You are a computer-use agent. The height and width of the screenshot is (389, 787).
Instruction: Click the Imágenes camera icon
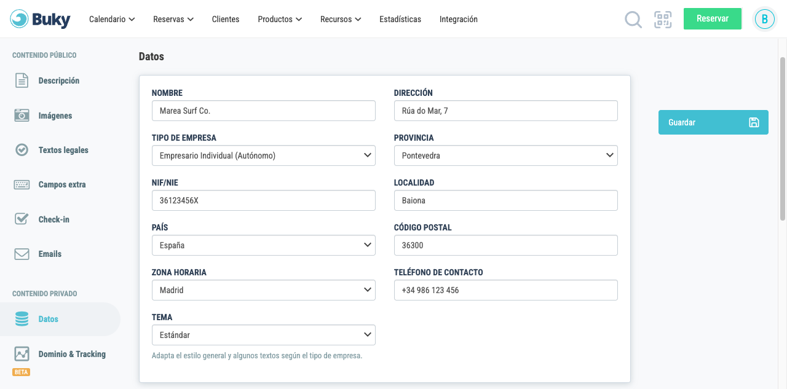point(22,115)
